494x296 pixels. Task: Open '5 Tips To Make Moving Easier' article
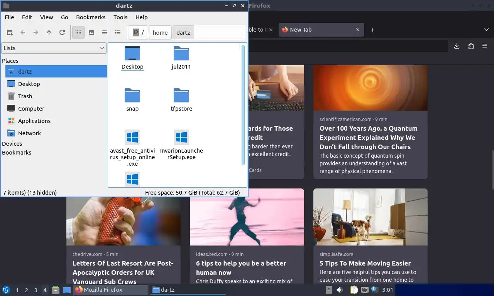point(365,263)
